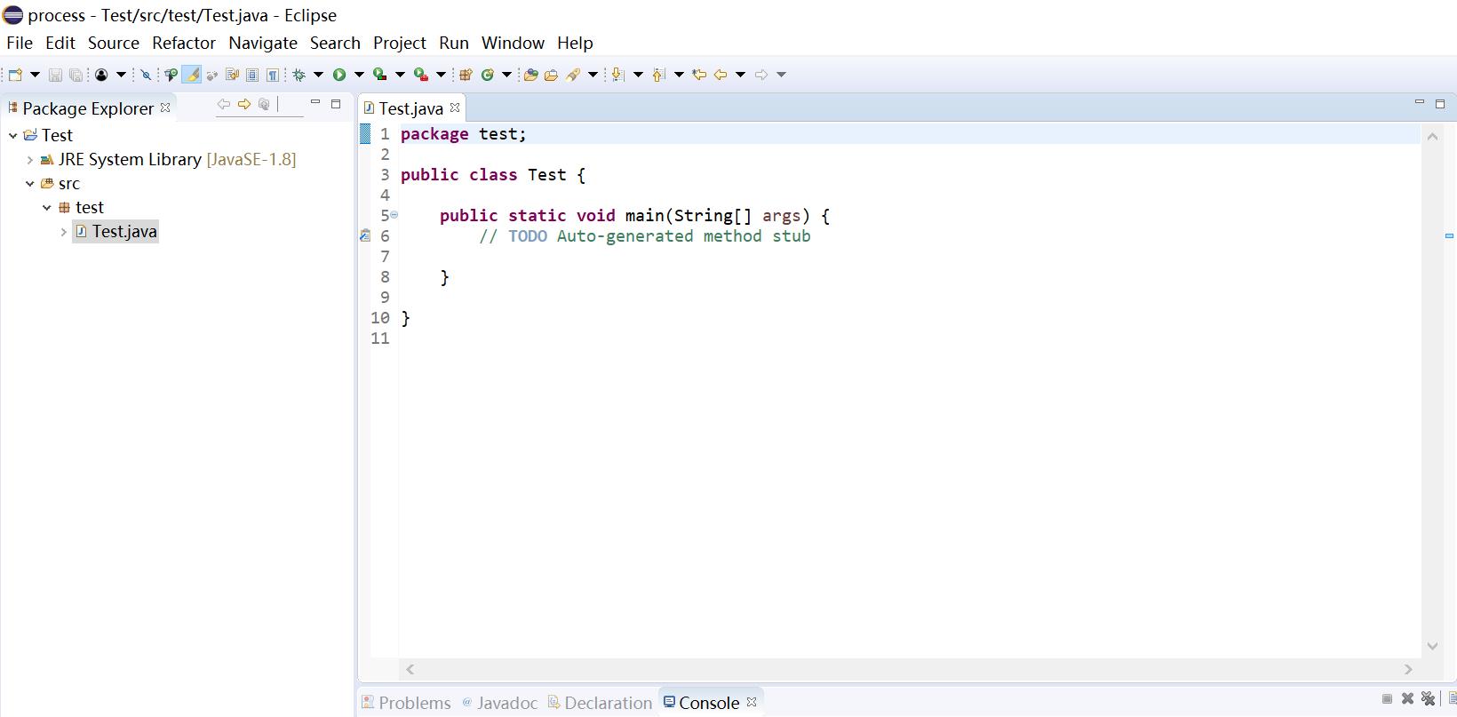Viewport: 1457px width, 717px height.
Task: Toggle Skip All Breakpoints
Action: (x=146, y=75)
